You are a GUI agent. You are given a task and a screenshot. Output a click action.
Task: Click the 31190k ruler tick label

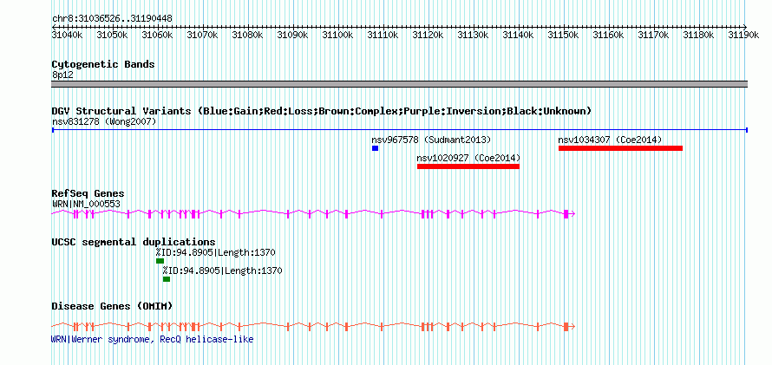[743, 35]
